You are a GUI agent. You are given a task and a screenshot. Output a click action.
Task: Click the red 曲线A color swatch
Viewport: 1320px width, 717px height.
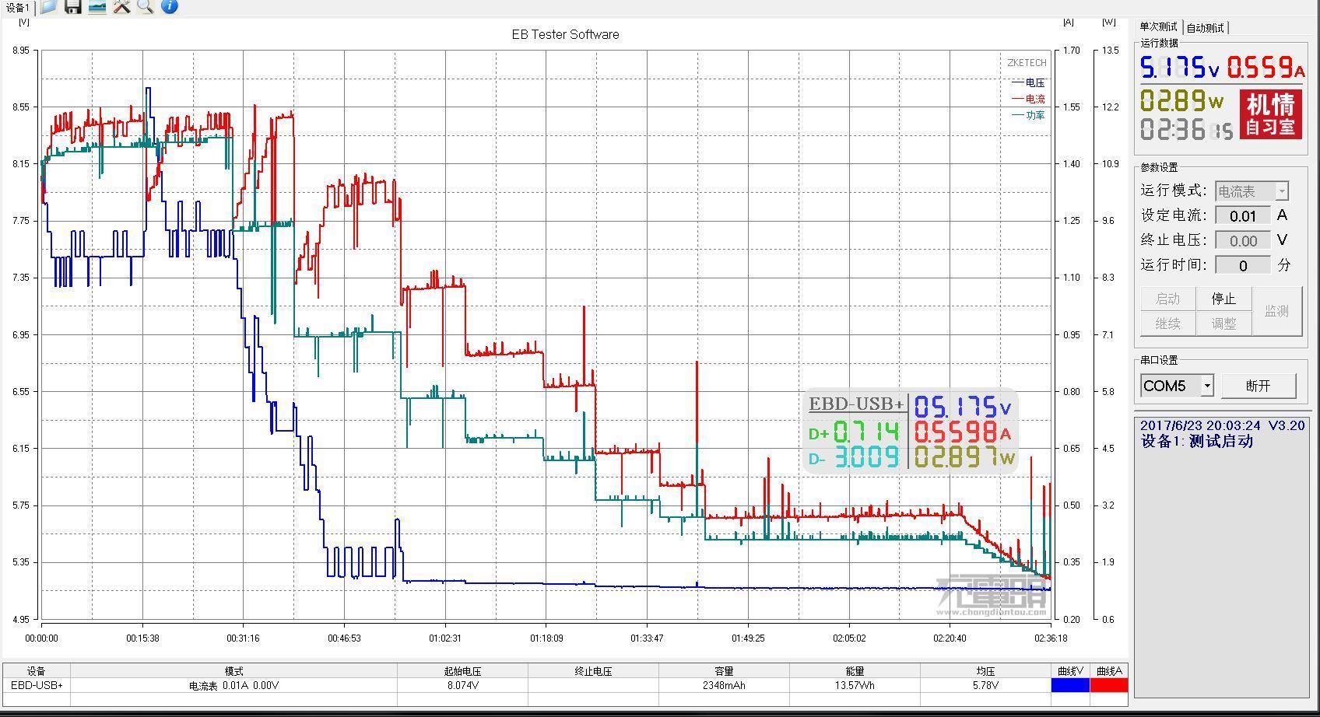pyautogui.click(x=1109, y=685)
